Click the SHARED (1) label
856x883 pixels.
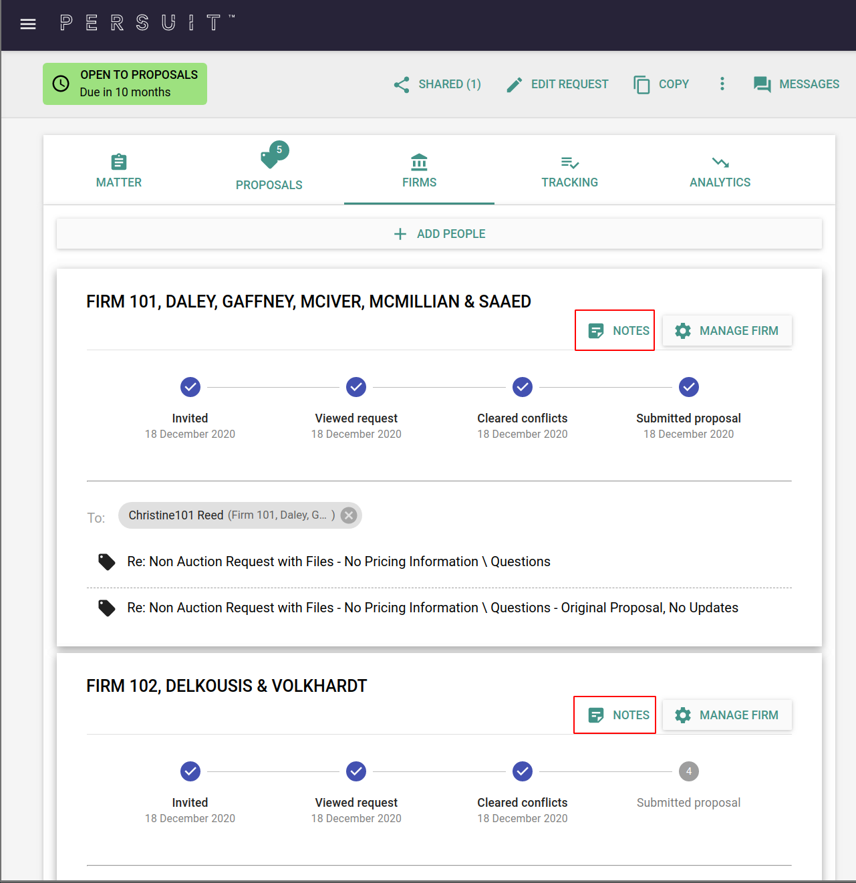(450, 84)
